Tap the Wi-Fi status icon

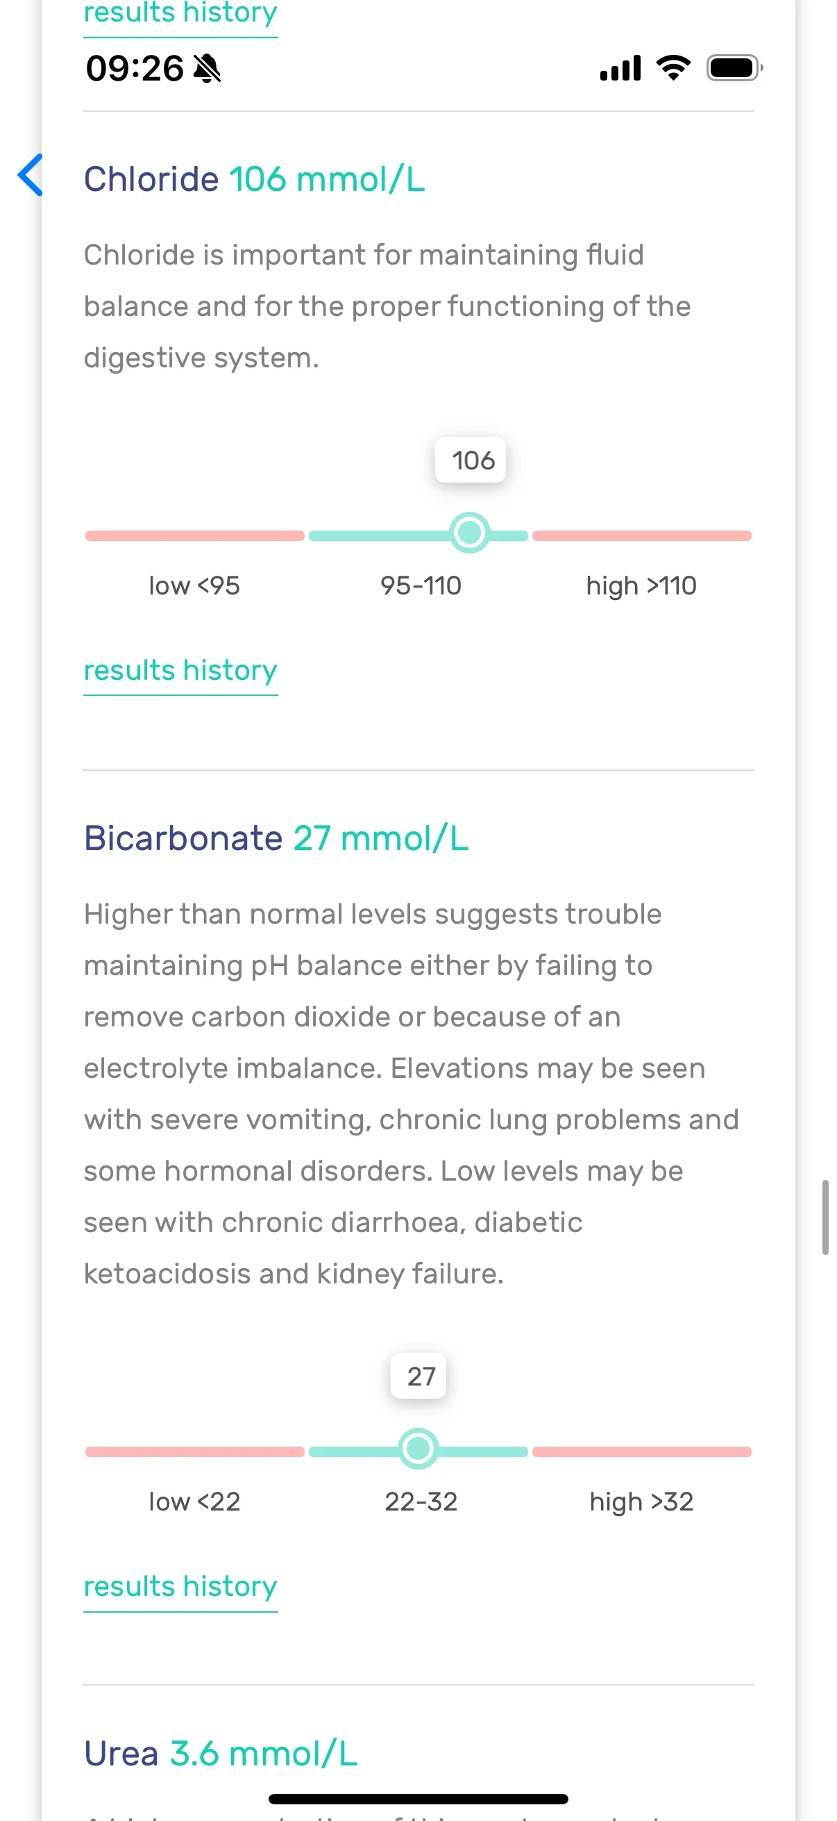(x=673, y=68)
